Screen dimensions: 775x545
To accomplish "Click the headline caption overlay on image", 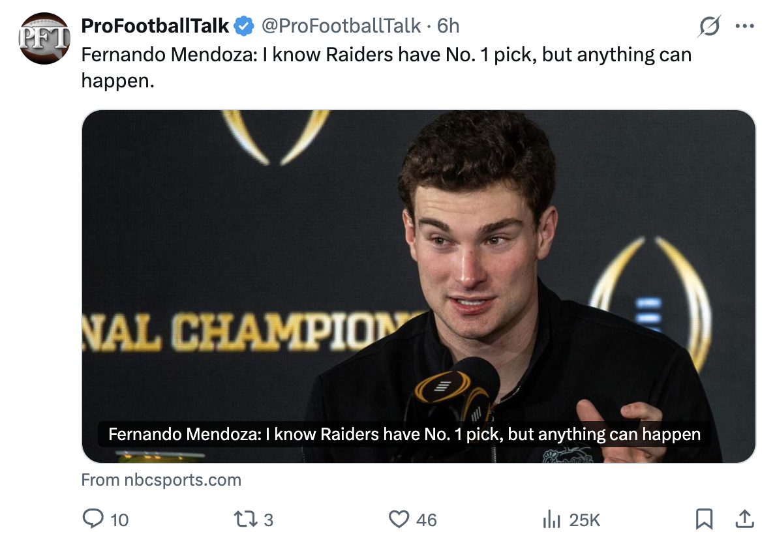I will coord(404,434).
